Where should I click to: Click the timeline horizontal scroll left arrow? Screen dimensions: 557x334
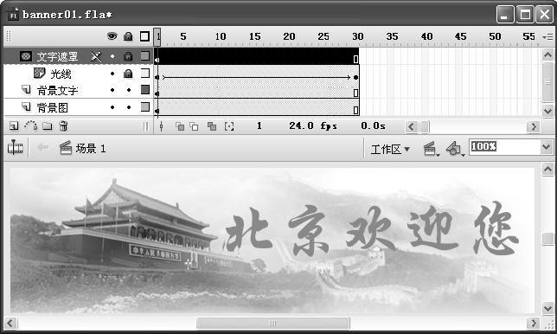point(412,126)
